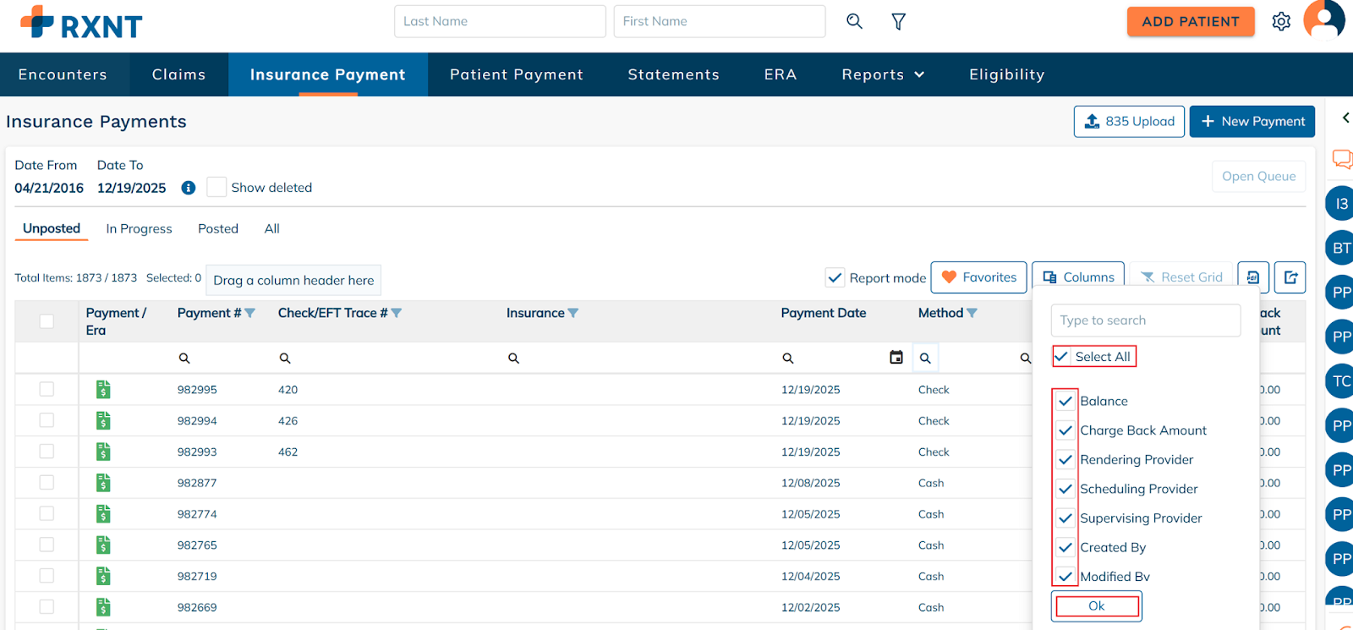This screenshot has width=1353, height=630.
Task: Uncheck the Rendering Provider column checkbox
Action: pyautogui.click(x=1065, y=460)
